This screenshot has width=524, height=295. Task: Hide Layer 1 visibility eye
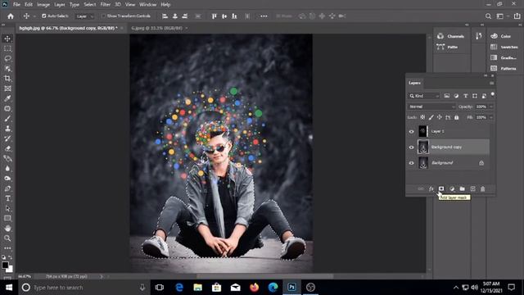411,131
